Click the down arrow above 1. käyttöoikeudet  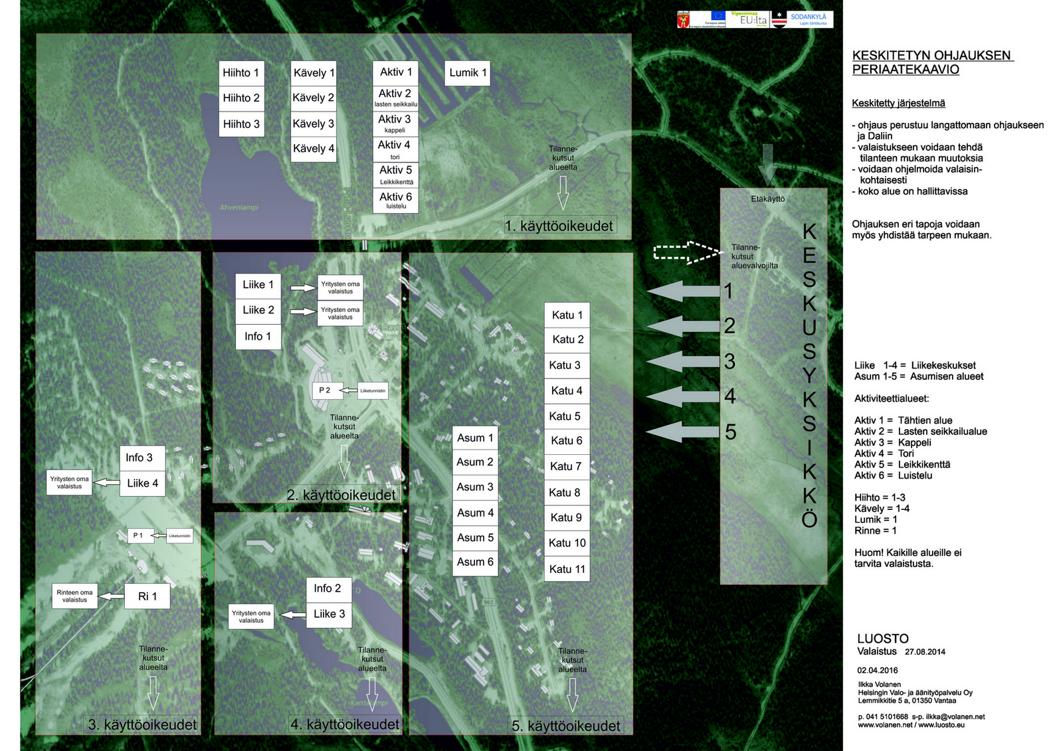point(563,193)
